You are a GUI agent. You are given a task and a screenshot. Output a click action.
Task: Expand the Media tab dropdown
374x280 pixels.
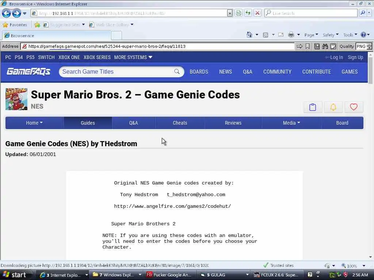(291, 123)
